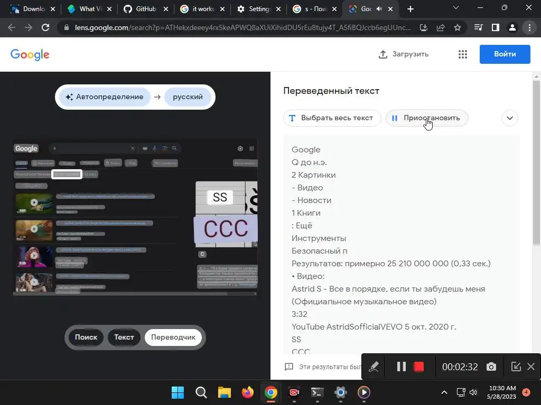Open Chrome's three-dot menu

[x=529, y=27]
